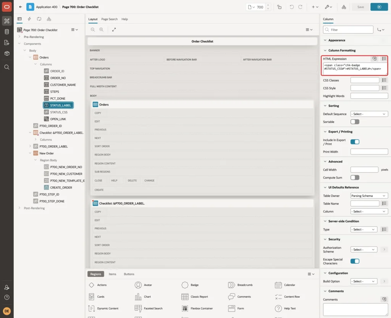Open the search magnifier in left sidebar
The height and width of the screenshot is (318, 391).
click(x=7, y=67)
